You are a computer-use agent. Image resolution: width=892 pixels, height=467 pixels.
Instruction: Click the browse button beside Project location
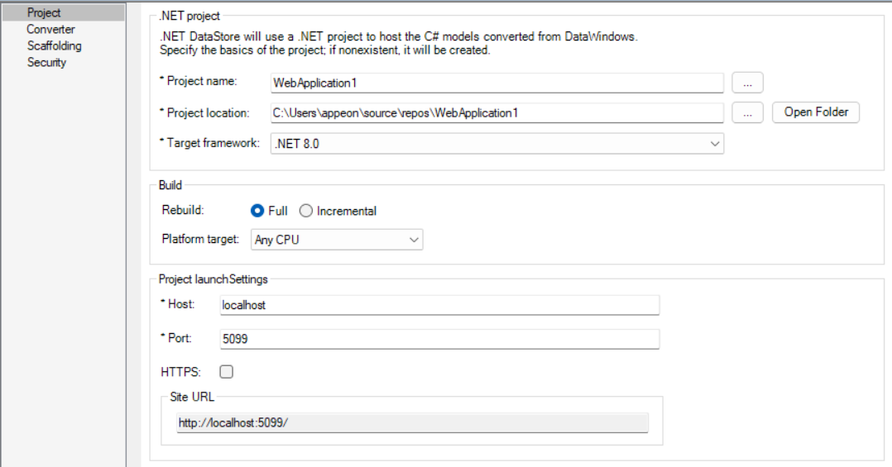(747, 113)
